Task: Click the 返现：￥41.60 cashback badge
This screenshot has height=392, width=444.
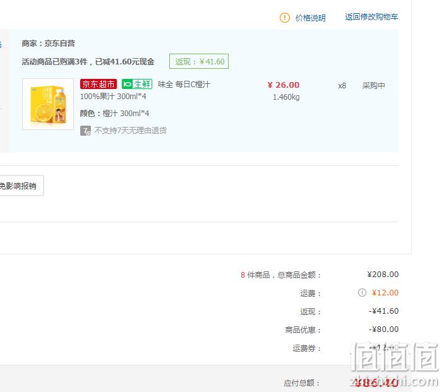Action: pos(199,61)
